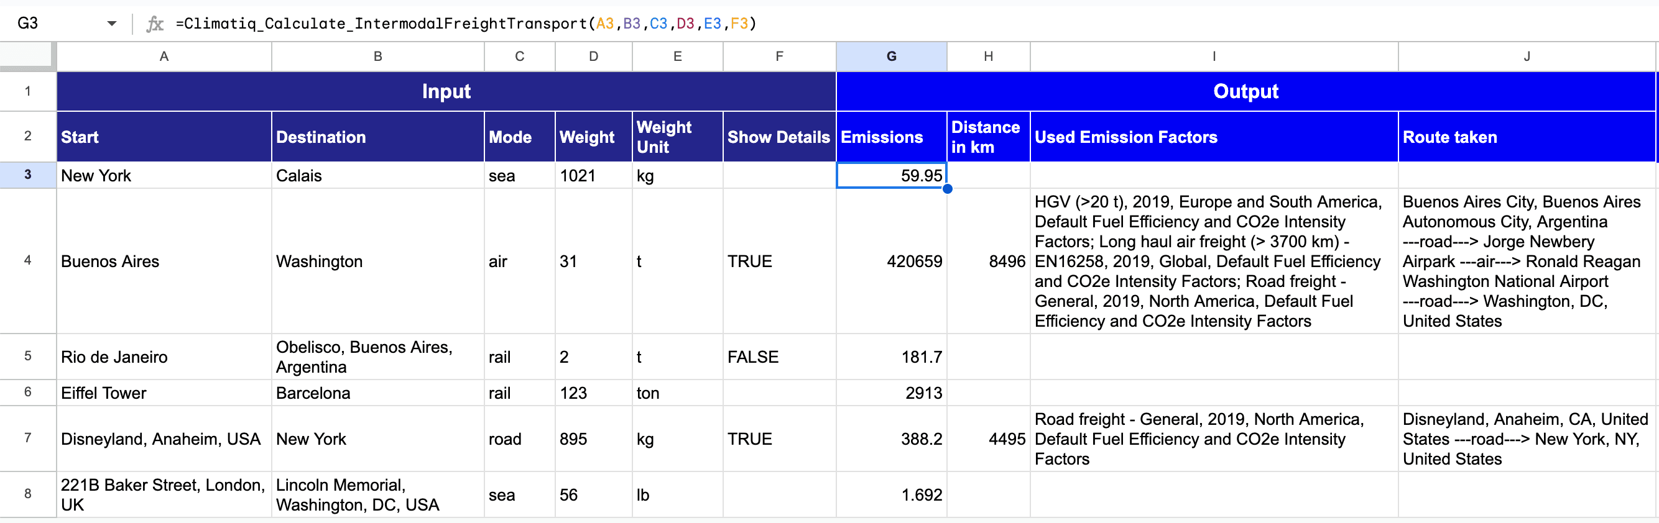Click the emissions value 2913
1659x523 pixels.
pos(892,393)
